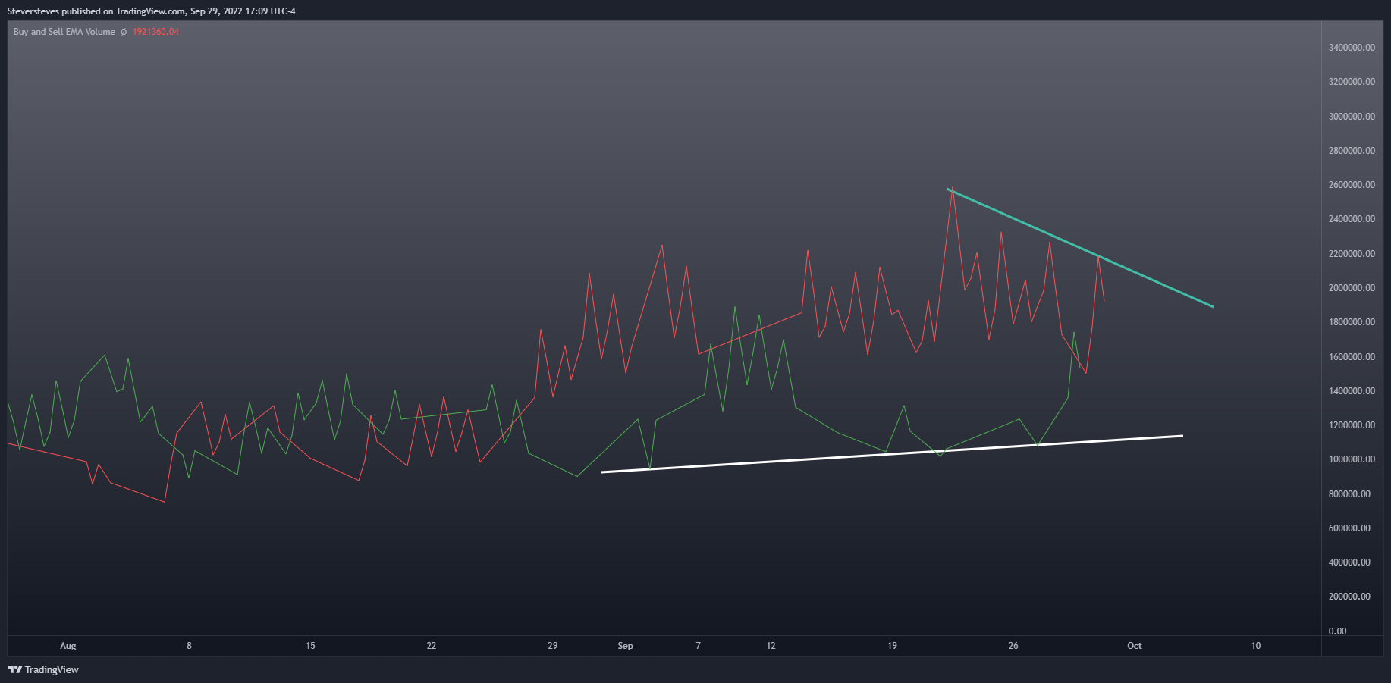Click the 400000.00 price axis label
This screenshot has height=683, width=1391.
pos(1349,562)
